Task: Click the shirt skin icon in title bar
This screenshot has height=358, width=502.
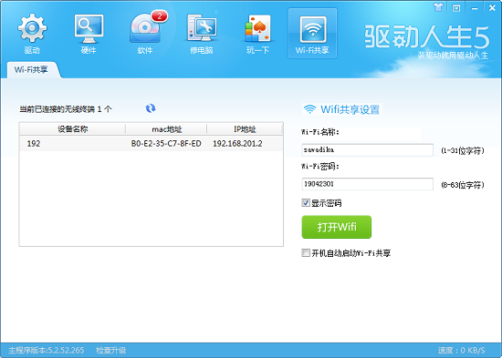Action: click(438, 7)
